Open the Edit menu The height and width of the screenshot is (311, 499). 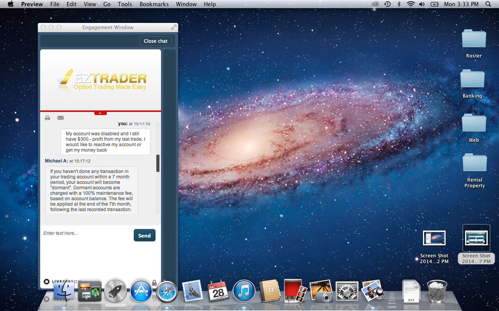click(x=71, y=4)
